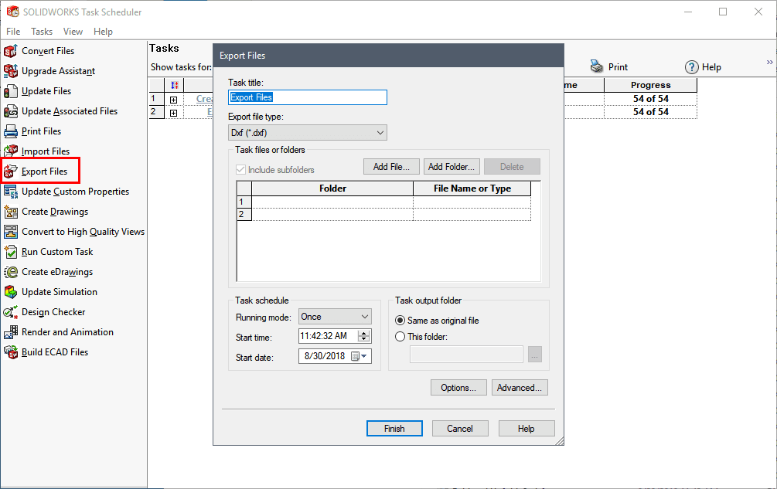Click the Convert to High Quality Views icon

point(10,232)
